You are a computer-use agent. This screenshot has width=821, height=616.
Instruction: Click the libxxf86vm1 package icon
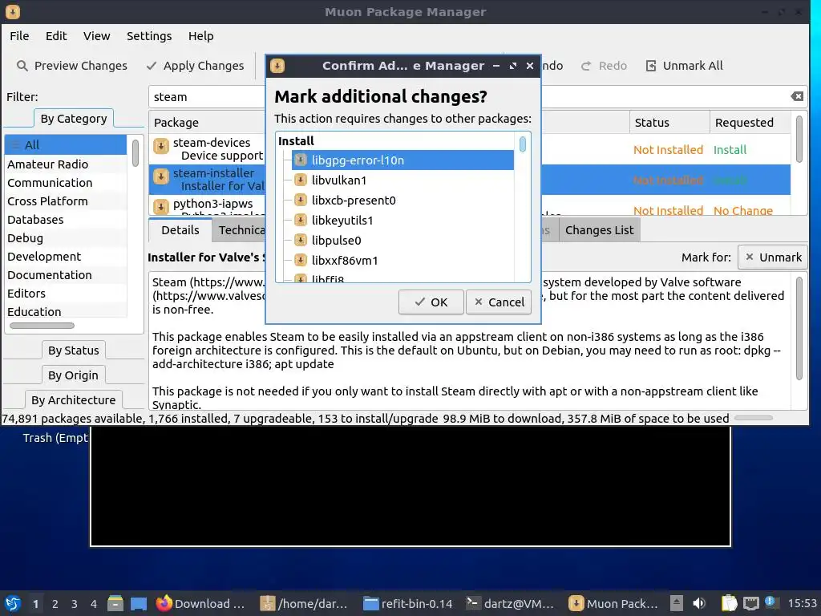tap(300, 260)
